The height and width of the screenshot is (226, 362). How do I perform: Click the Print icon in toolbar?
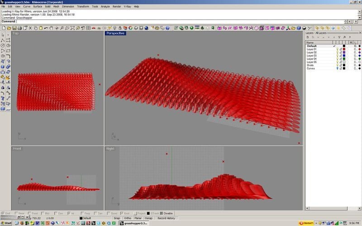[x=19, y=28]
